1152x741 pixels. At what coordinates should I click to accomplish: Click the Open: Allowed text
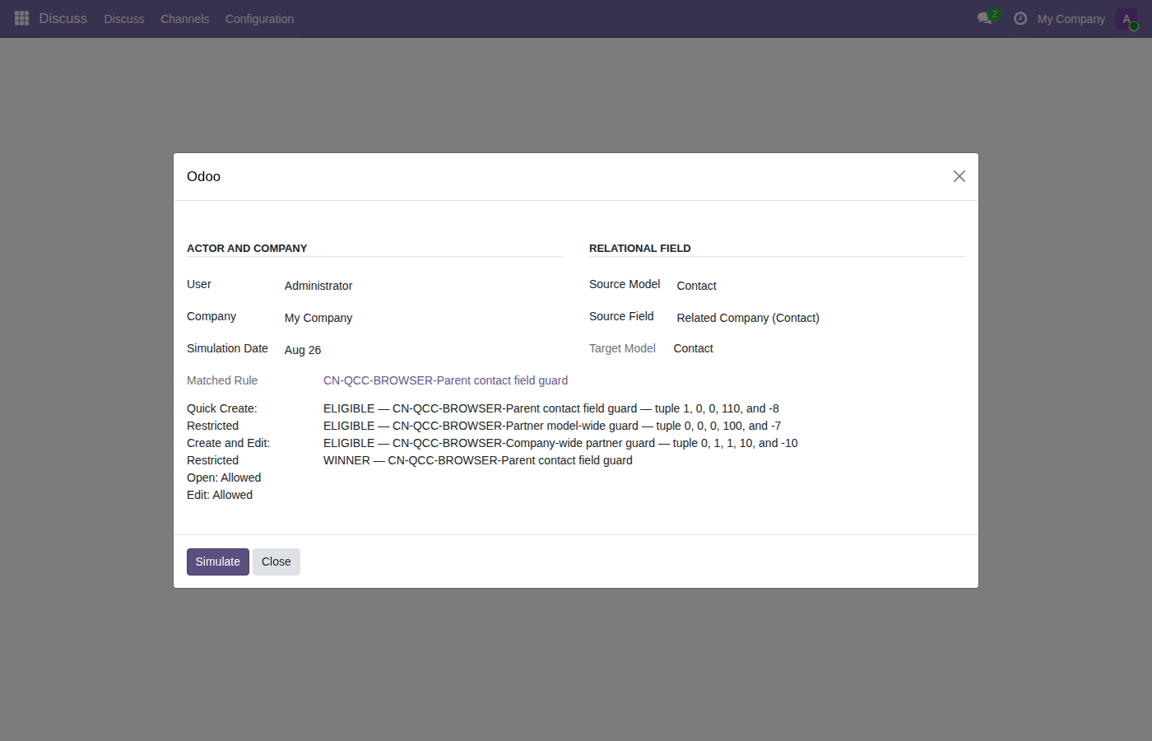pyautogui.click(x=224, y=478)
